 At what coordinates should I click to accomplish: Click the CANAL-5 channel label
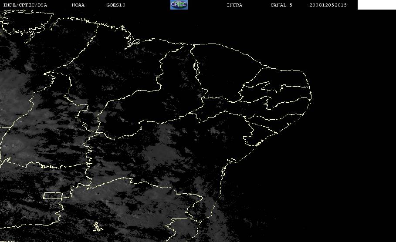click(281, 5)
